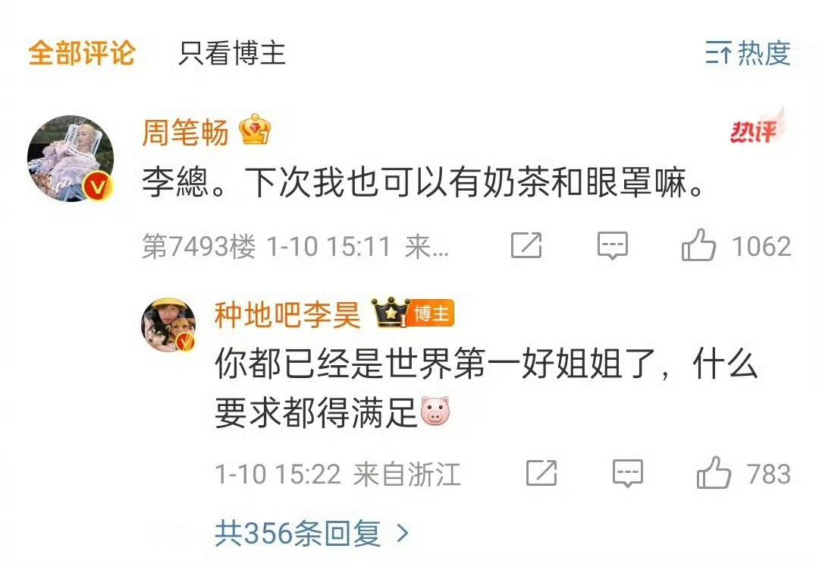Like 种地吧李昊's reply with 783 likes
The height and width of the screenshot is (561, 819).
714,473
